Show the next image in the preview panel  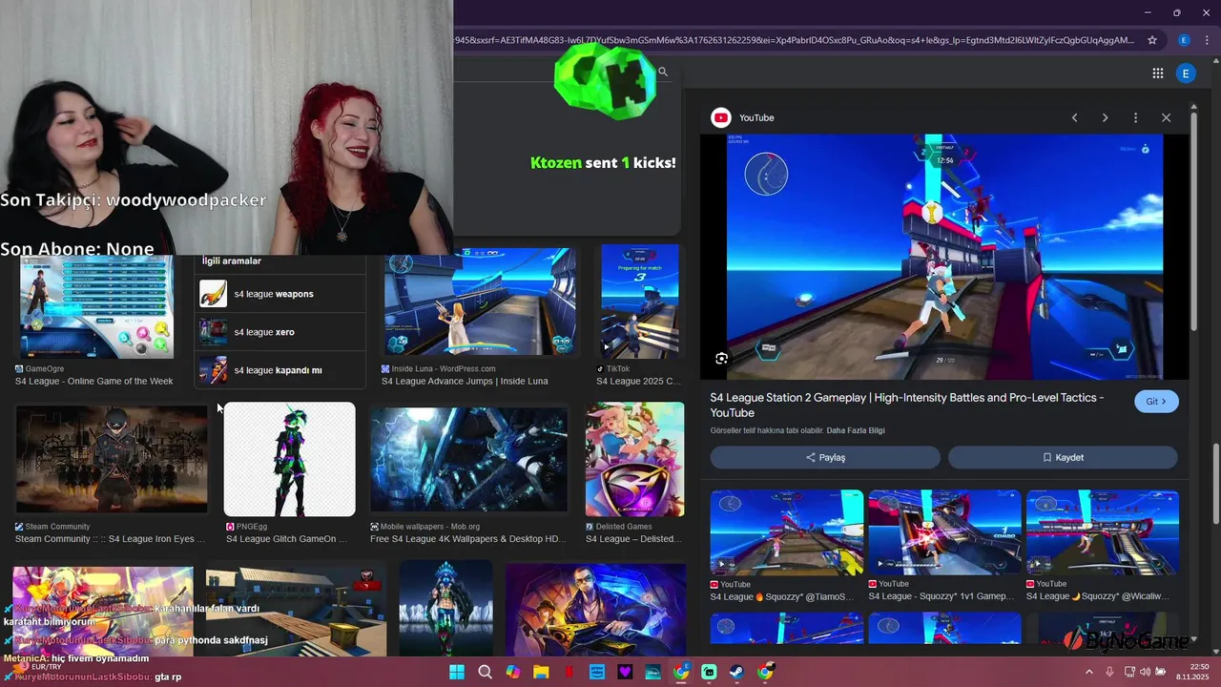1105,117
